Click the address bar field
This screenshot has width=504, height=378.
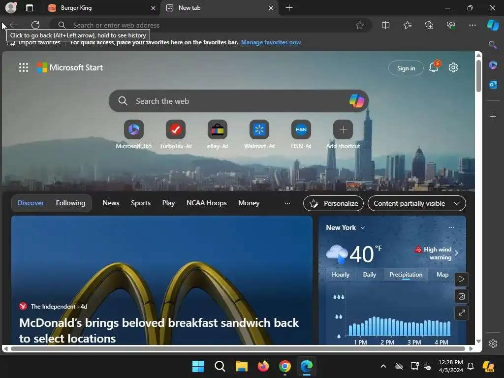click(x=211, y=25)
